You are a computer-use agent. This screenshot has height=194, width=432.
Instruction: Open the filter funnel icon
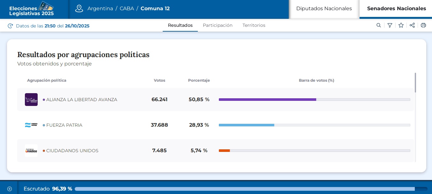(390, 26)
